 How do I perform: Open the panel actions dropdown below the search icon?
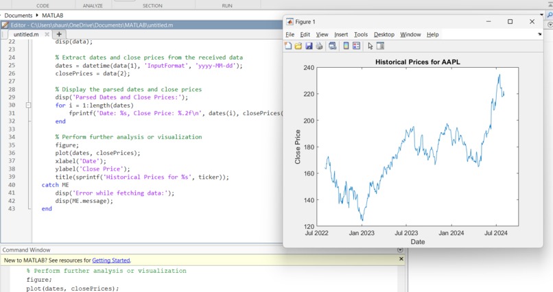tap(550, 25)
